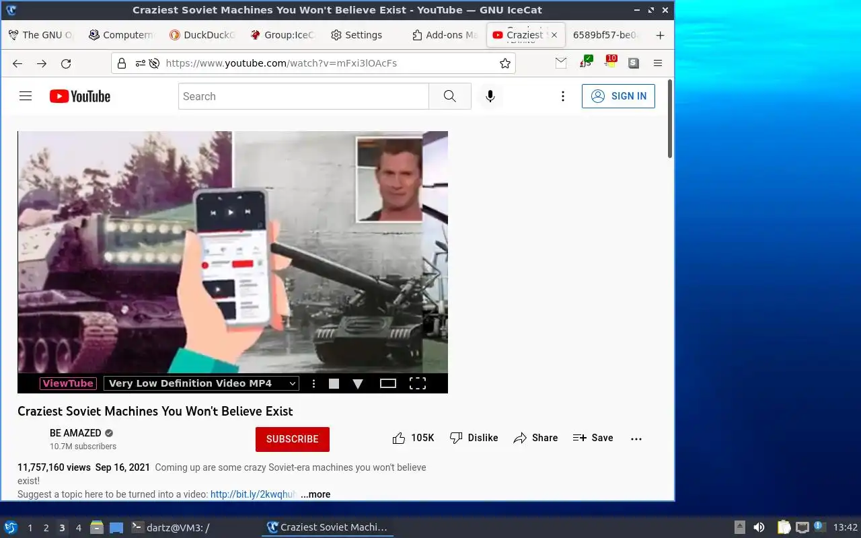861x538 pixels.
Task: Start voice search with the microphone
Action: point(490,96)
